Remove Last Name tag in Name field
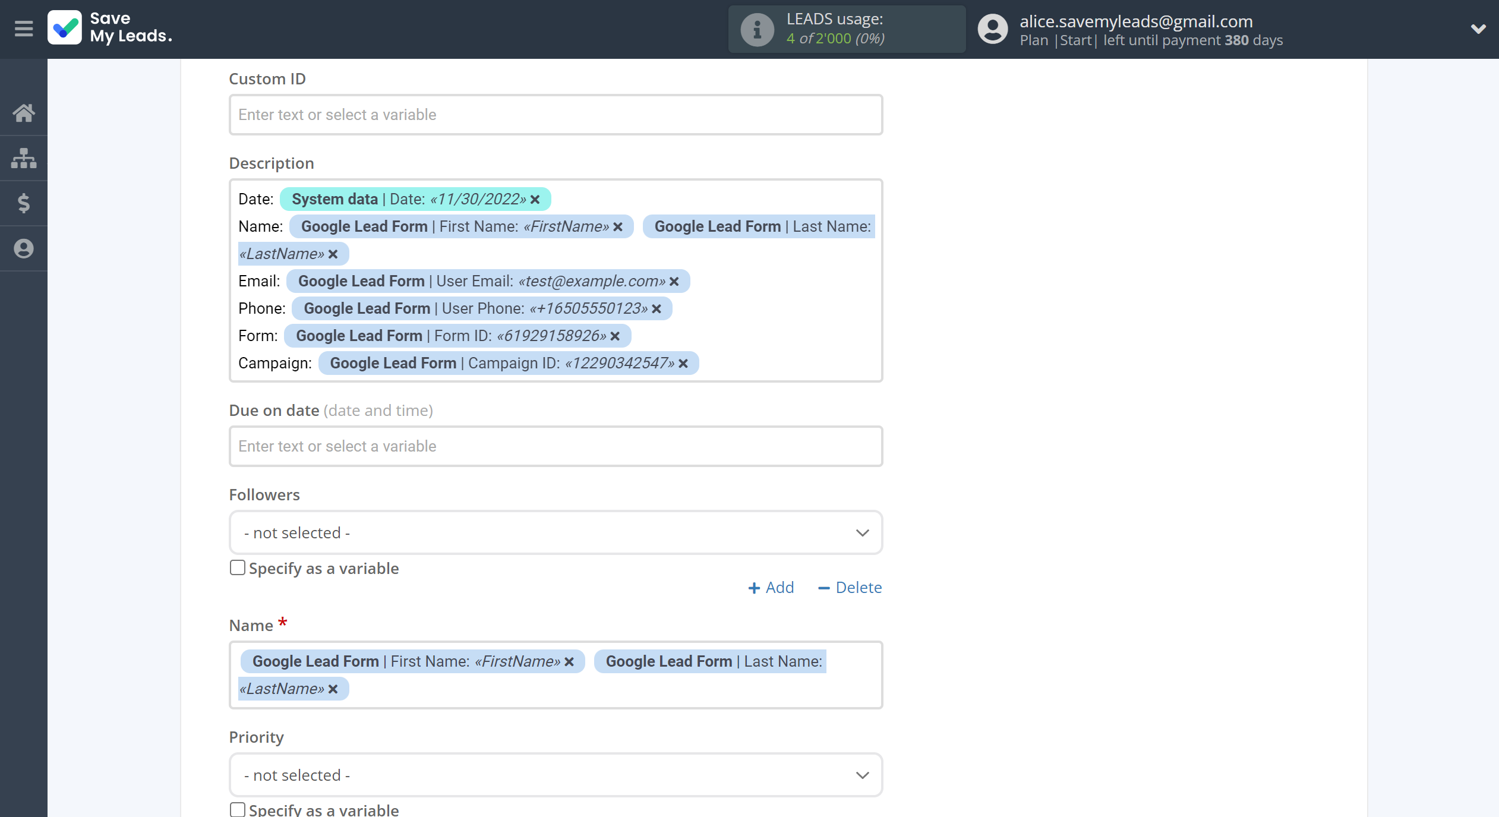 (333, 689)
